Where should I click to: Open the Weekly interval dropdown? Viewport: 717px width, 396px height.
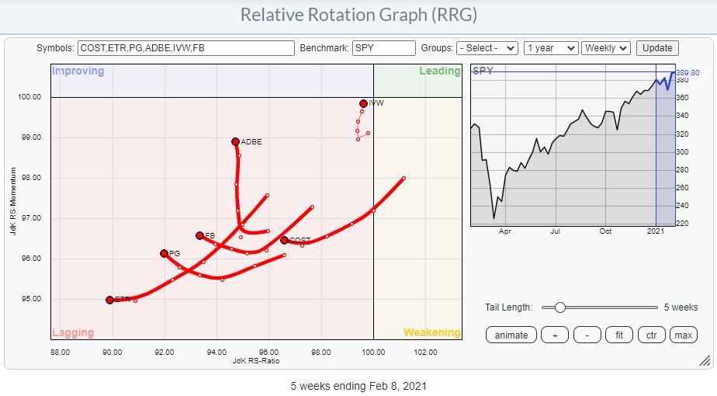[x=605, y=48]
